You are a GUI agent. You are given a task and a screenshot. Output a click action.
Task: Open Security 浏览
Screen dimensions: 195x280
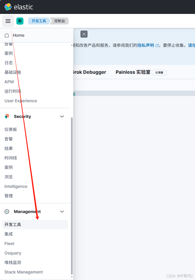click(x=9, y=177)
